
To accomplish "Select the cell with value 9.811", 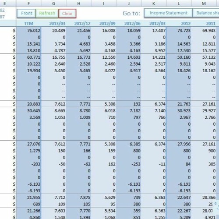I will click(x=179, y=64).
